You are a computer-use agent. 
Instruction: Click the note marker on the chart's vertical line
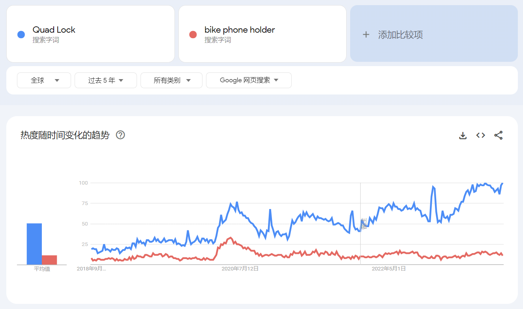click(x=364, y=224)
